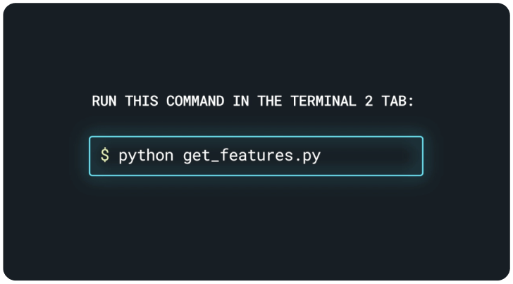This screenshot has width=513, height=284.
Task: Click empty space right of the command text
Action: coord(373,156)
